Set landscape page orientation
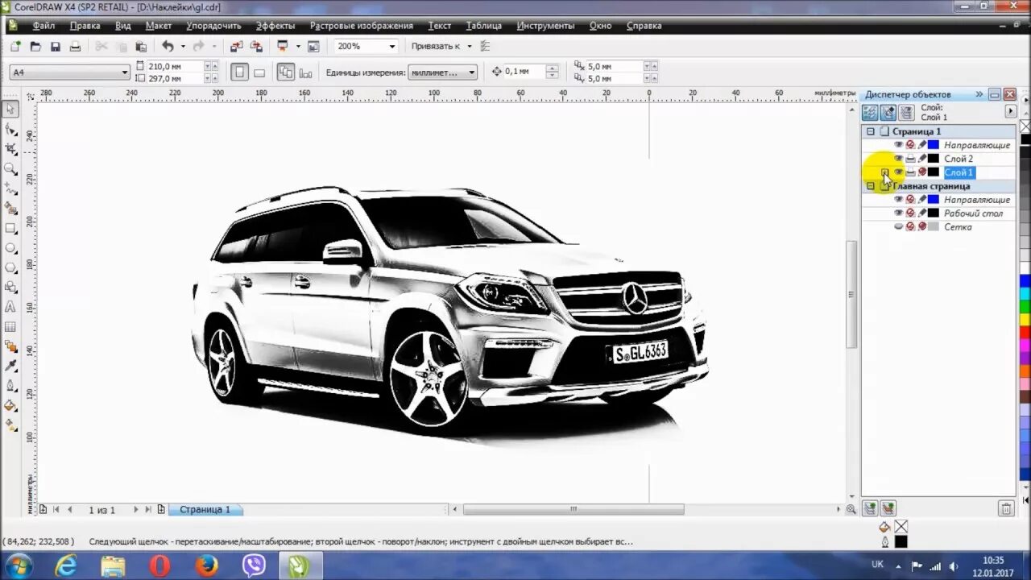The image size is (1031, 580). tap(259, 72)
